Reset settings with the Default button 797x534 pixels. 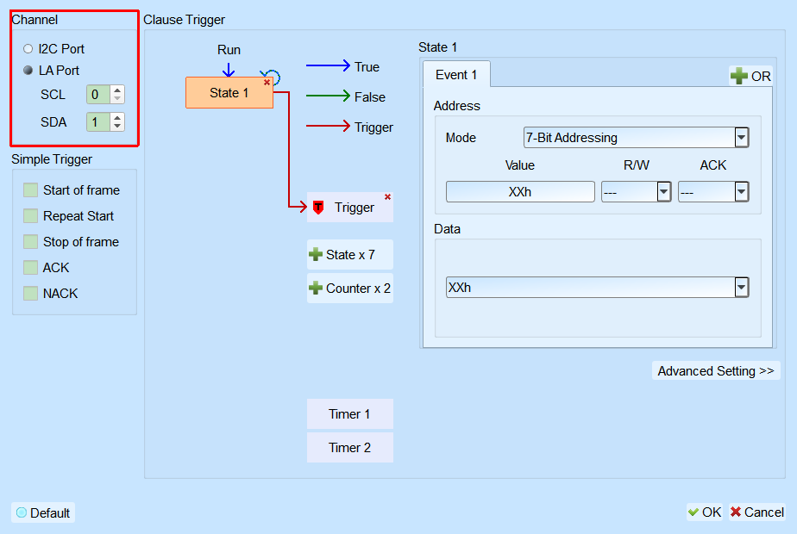pyautogui.click(x=43, y=512)
